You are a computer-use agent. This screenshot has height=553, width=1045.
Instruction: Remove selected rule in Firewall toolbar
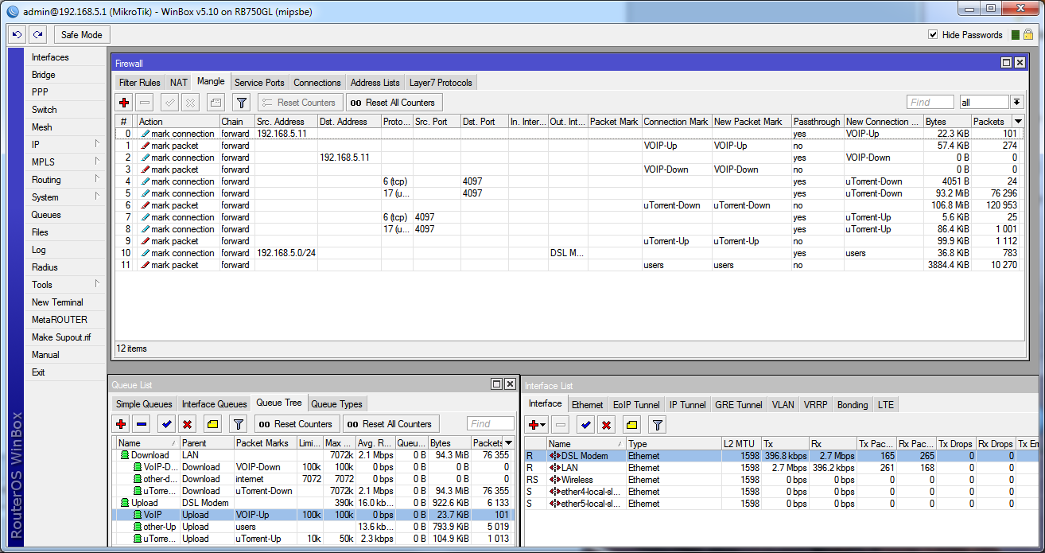click(x=145, y=103)
